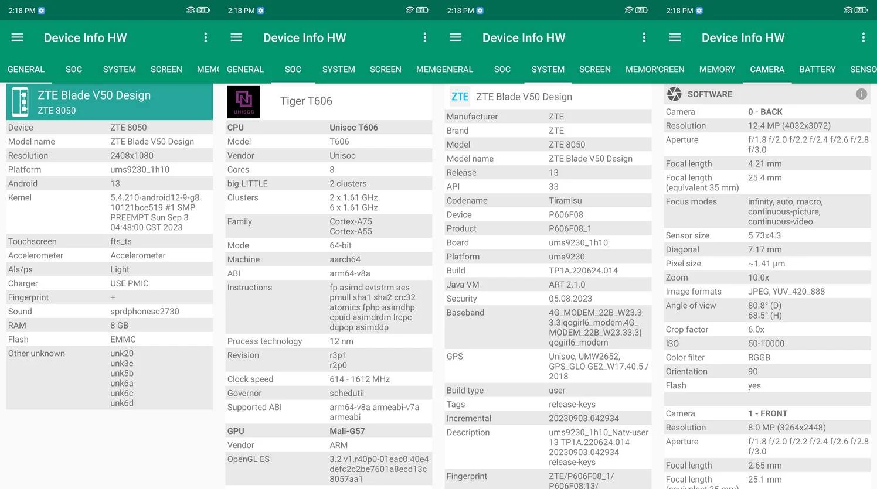
Task: Tap Zoom value 10.0x
Action: tap(759, 278)
